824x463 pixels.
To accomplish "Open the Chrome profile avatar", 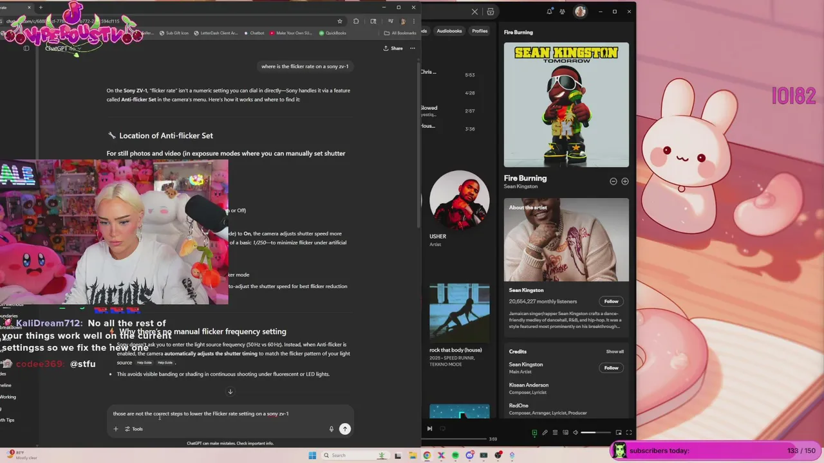I will click(403, 21).
